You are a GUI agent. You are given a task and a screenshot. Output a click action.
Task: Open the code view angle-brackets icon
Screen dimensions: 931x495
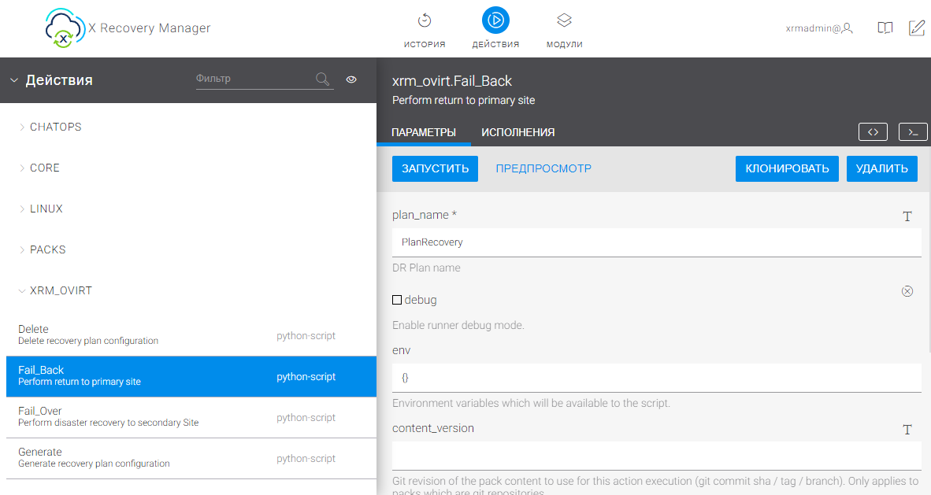873,132
